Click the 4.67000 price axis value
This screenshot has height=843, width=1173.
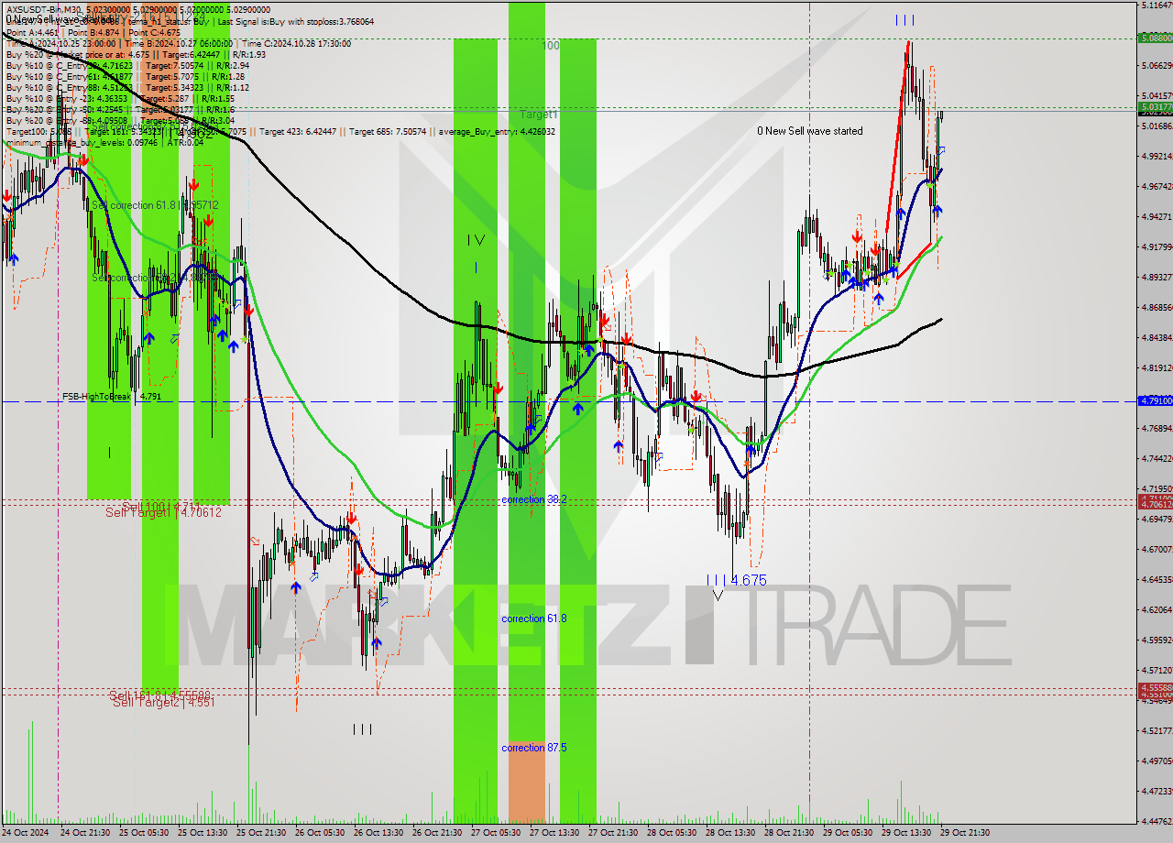tap(1157, 549)
